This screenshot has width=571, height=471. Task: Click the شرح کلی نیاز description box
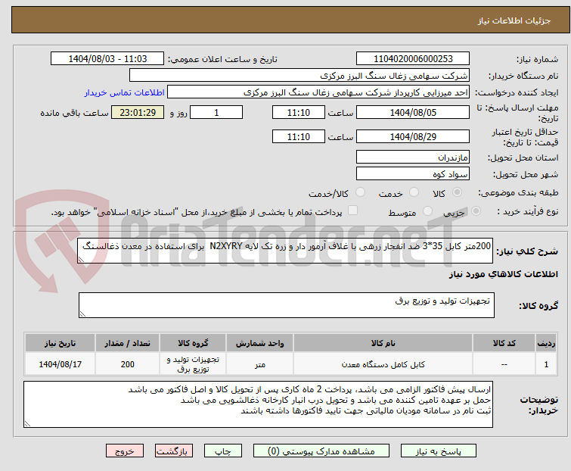point(285,251)
